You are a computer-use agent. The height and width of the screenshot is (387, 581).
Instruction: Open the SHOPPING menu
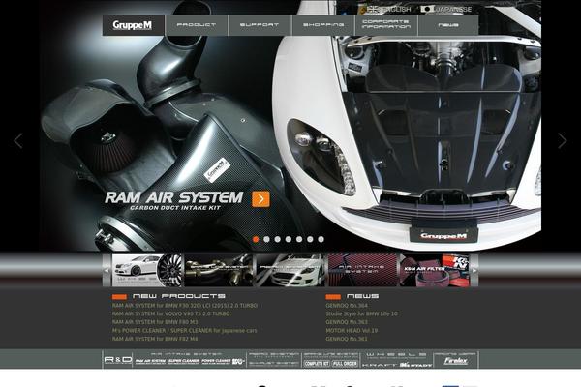(x=323, y=25)
